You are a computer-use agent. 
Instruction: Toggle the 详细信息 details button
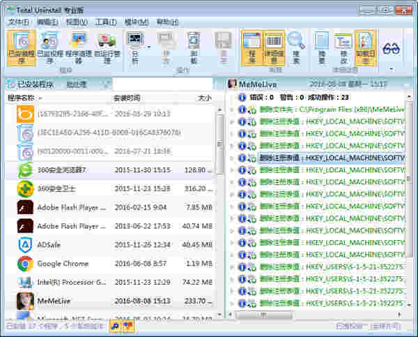coord(274,46)
